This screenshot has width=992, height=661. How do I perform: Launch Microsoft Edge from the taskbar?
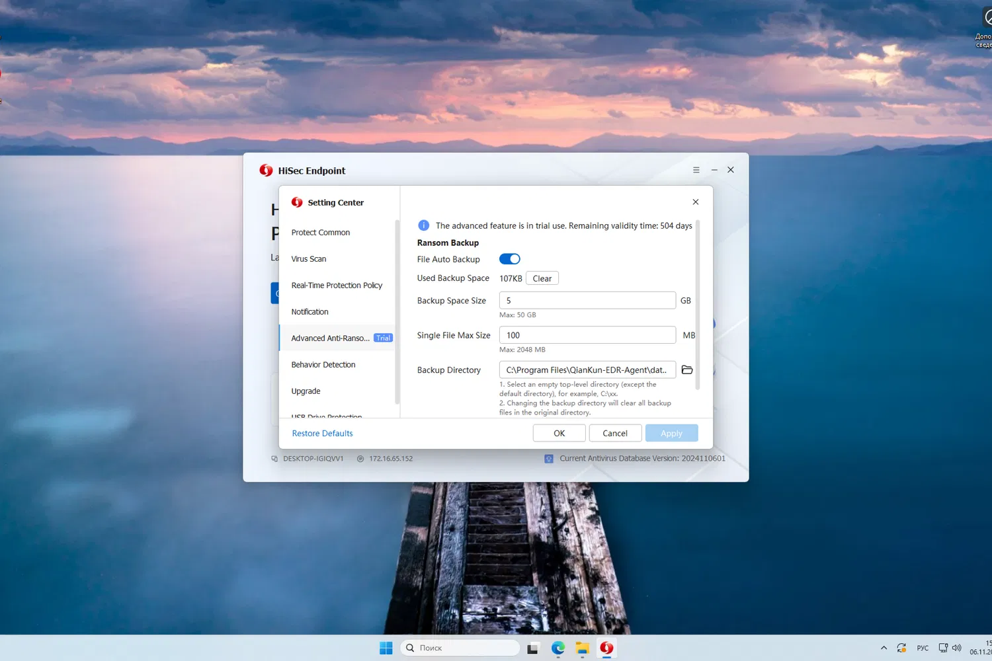coord(558,648)
